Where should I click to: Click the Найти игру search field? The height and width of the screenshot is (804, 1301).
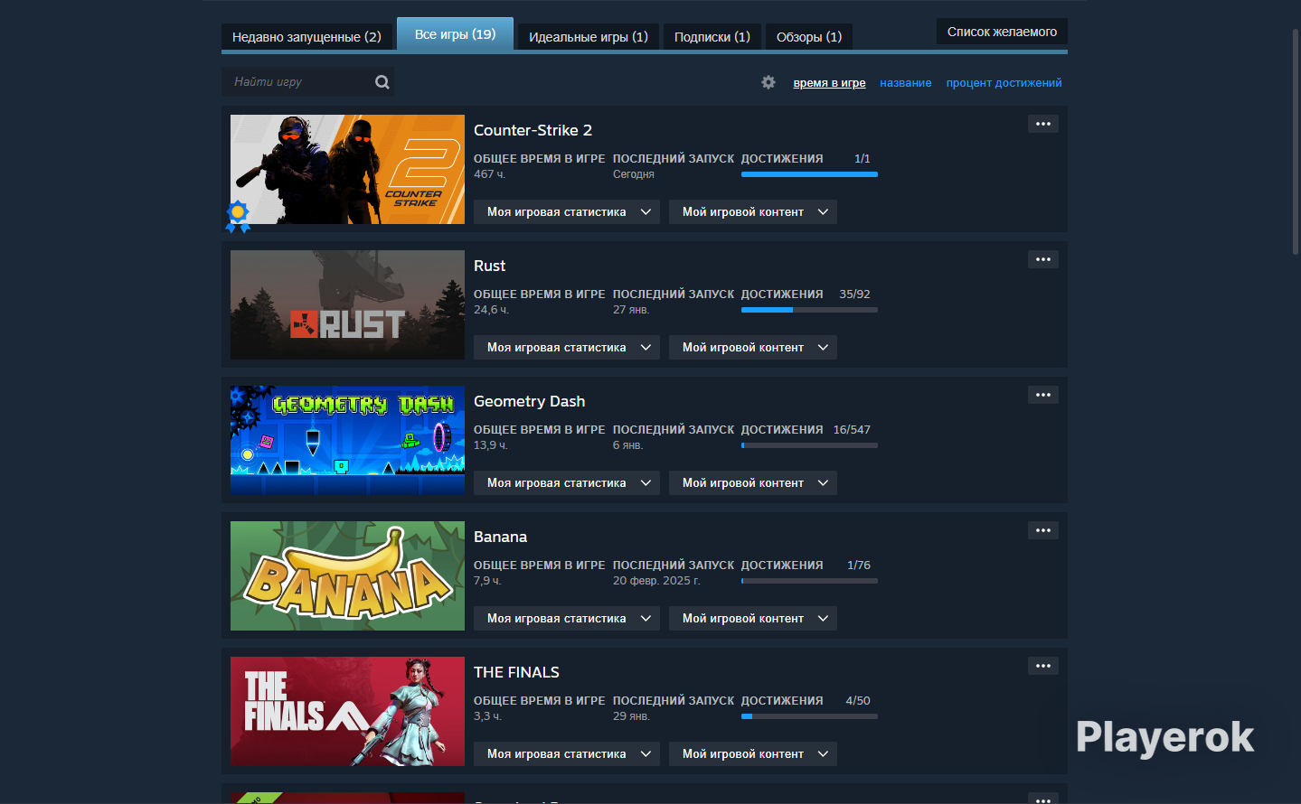click(298, 82)
